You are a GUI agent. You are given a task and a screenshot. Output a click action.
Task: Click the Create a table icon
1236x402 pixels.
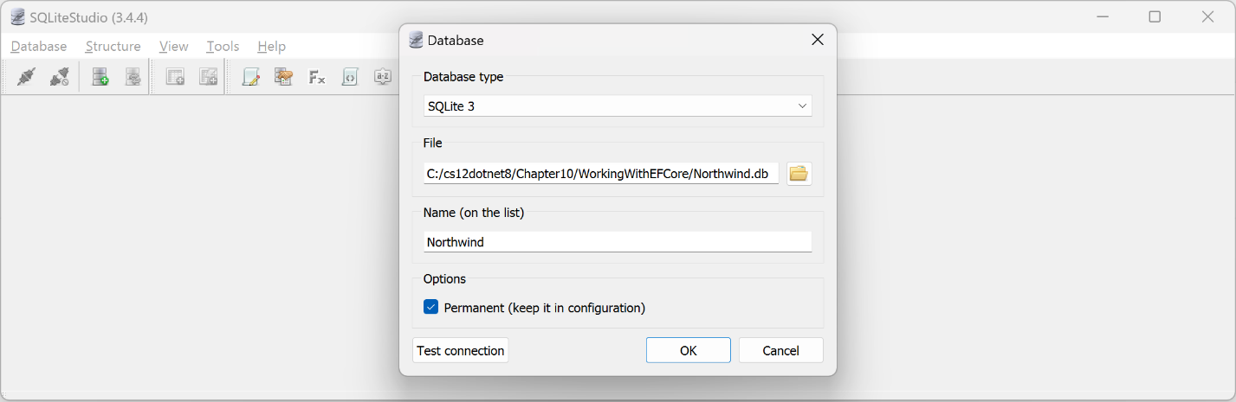[x=175, y=77]
